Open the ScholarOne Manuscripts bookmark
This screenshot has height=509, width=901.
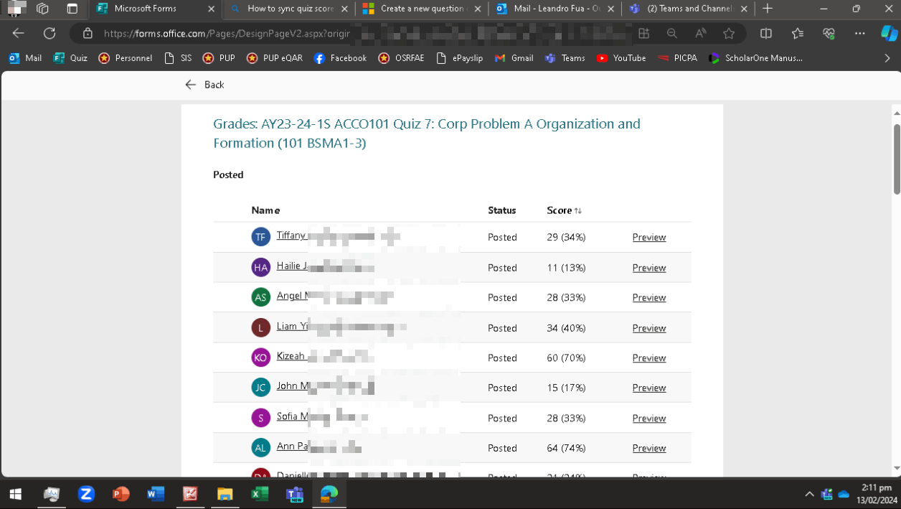coord(755,58)
